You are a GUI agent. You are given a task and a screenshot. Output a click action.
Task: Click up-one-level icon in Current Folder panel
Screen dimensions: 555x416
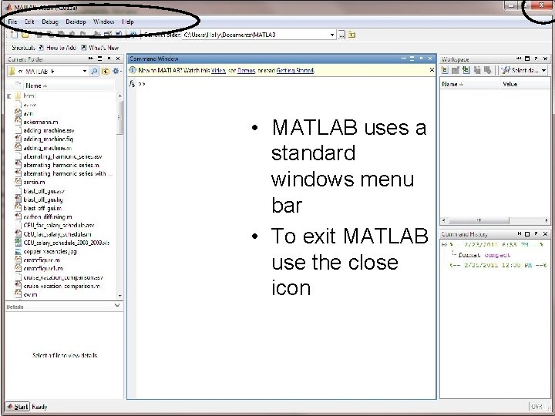click(x=105, y=71)
